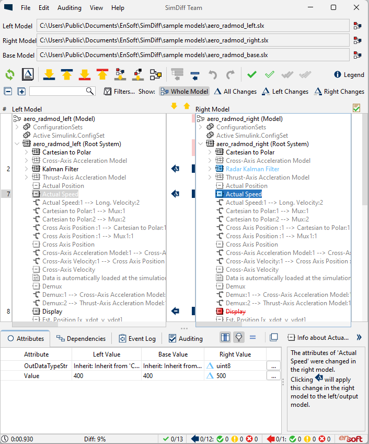Apply Display change with blue arrow
This screenshot has width=369, height=444.
point(175,311)
